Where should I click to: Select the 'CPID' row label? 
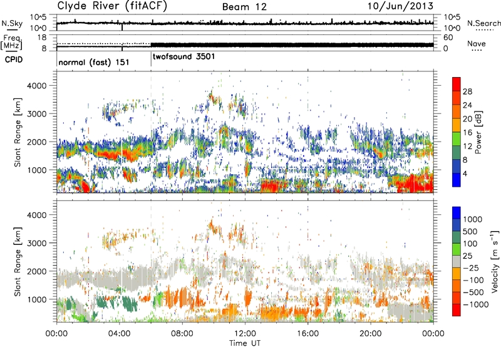pos(14,60)
